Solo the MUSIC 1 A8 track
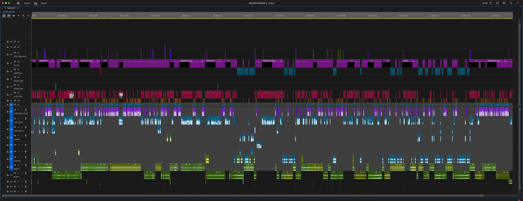523x201 pixels. (22, 165)
